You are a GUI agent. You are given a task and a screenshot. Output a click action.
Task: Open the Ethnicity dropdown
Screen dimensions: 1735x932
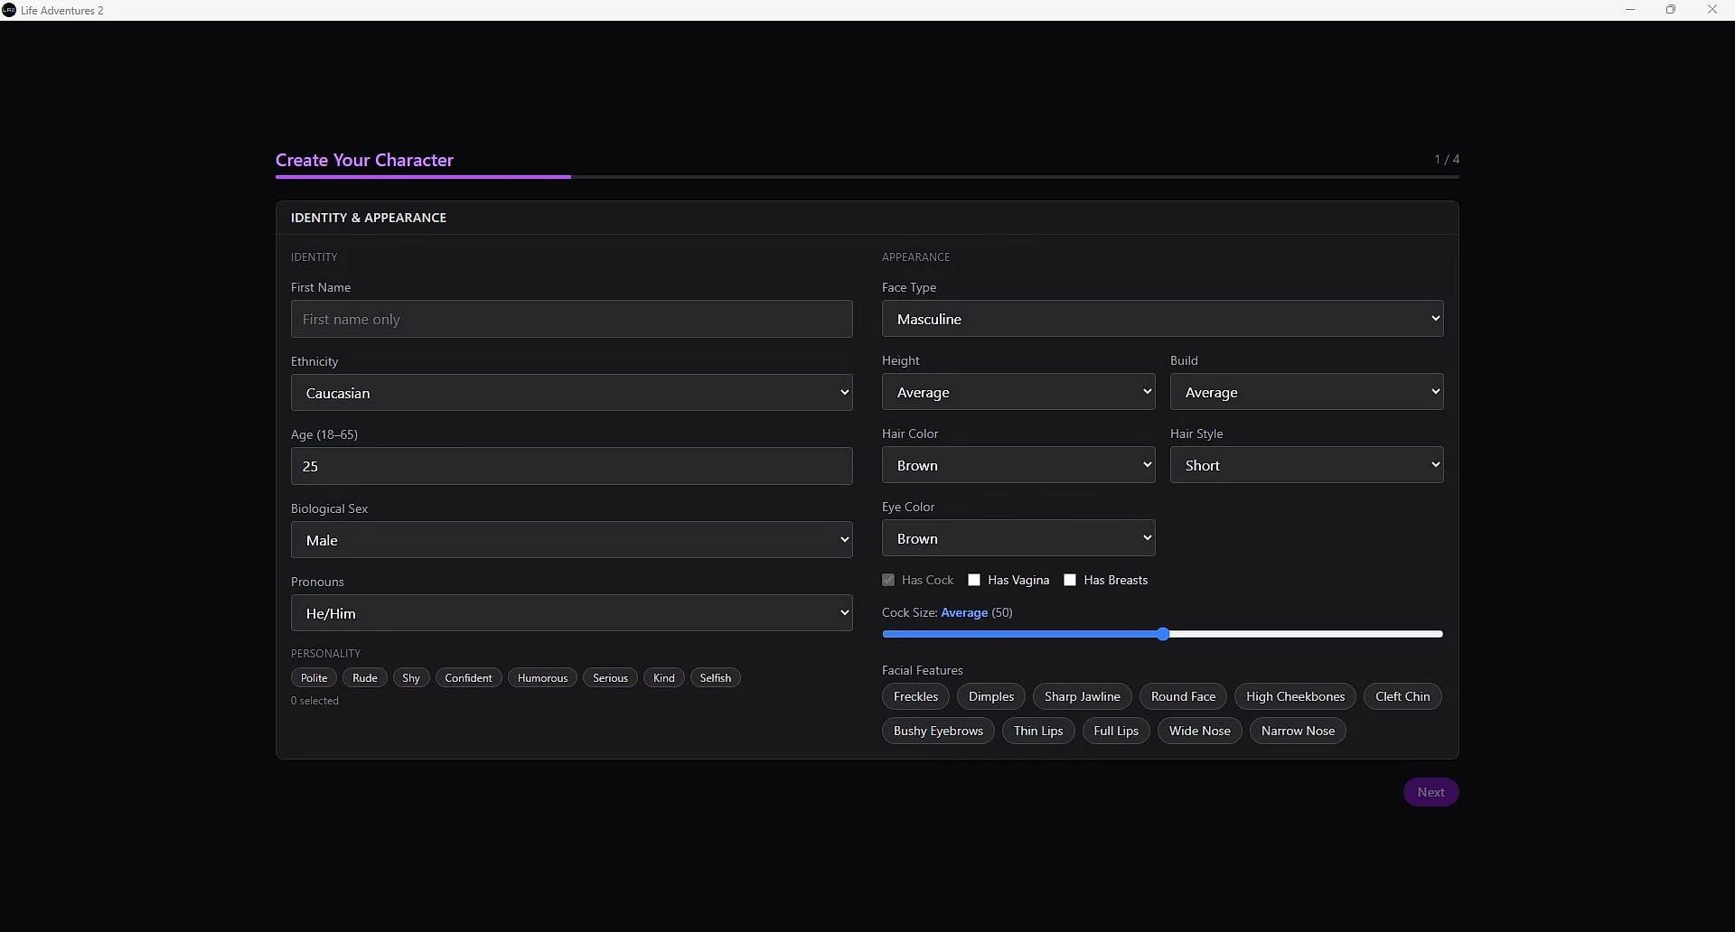(571, 393)
